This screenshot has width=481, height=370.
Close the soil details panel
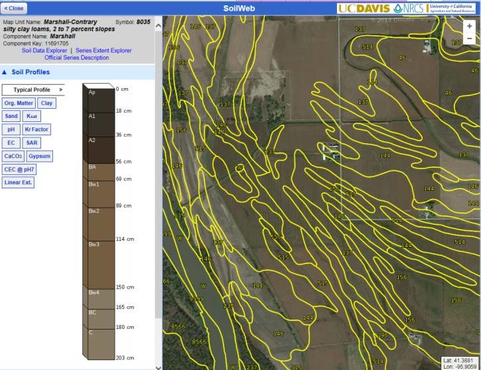tap(14, 8)
